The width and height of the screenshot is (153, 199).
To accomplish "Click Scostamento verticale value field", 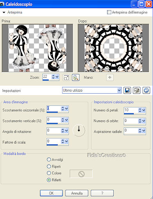I will [54, 120].
